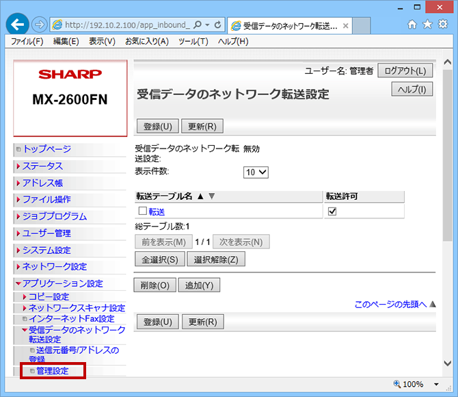The height and width of the screenshot is (397, 458).
Task: Click the browser address bar URL field
Action: (126, 25)
